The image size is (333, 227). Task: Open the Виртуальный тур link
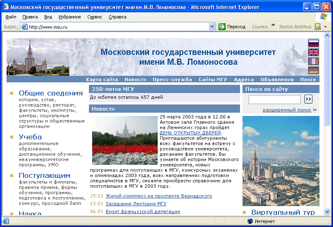coord(283,212)
